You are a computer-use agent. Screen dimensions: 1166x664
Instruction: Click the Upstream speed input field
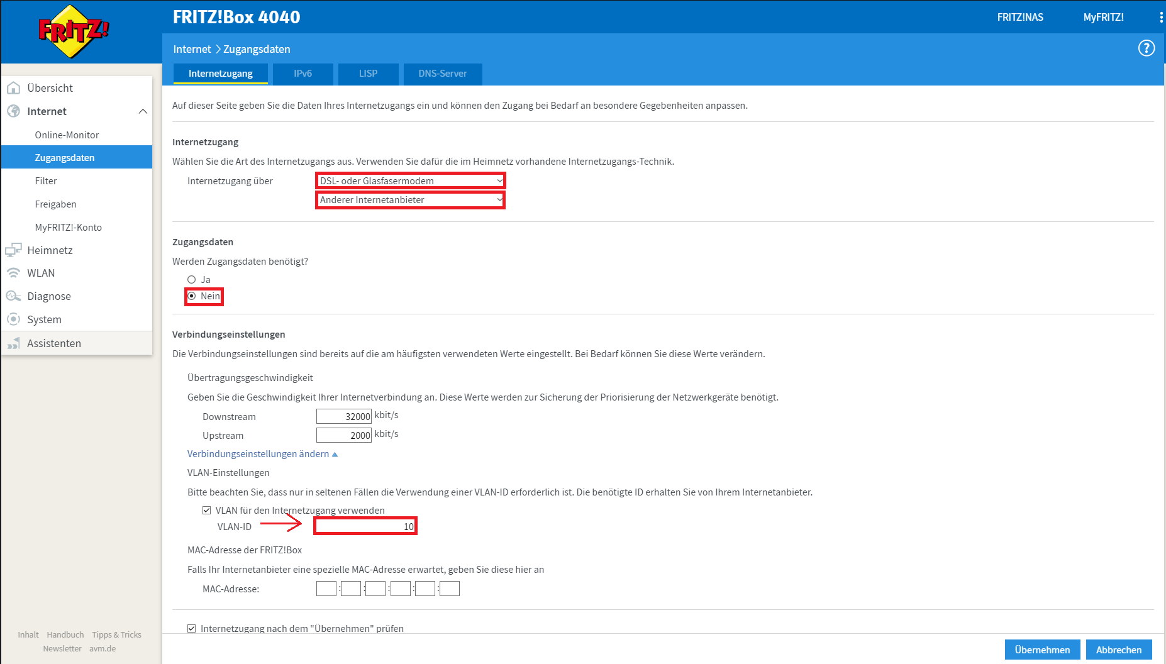[344, 435]
